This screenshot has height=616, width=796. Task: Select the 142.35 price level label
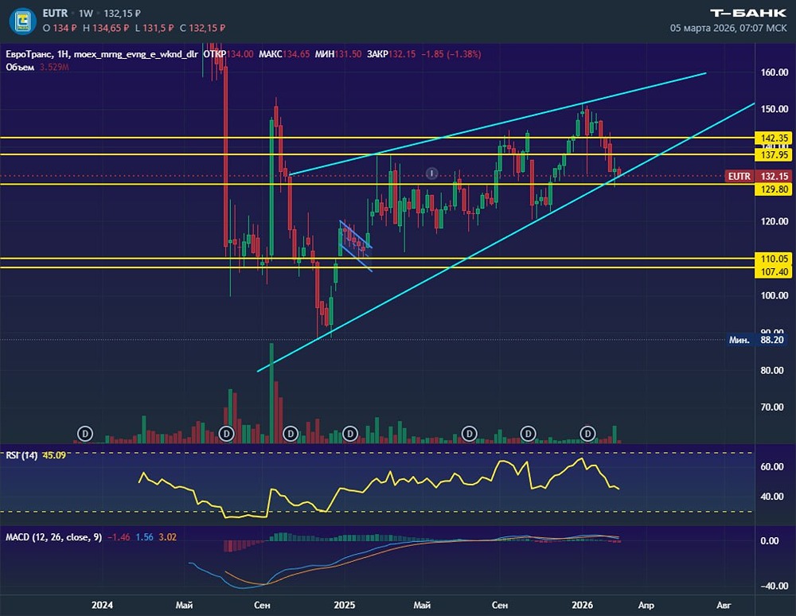click(774, 138)
